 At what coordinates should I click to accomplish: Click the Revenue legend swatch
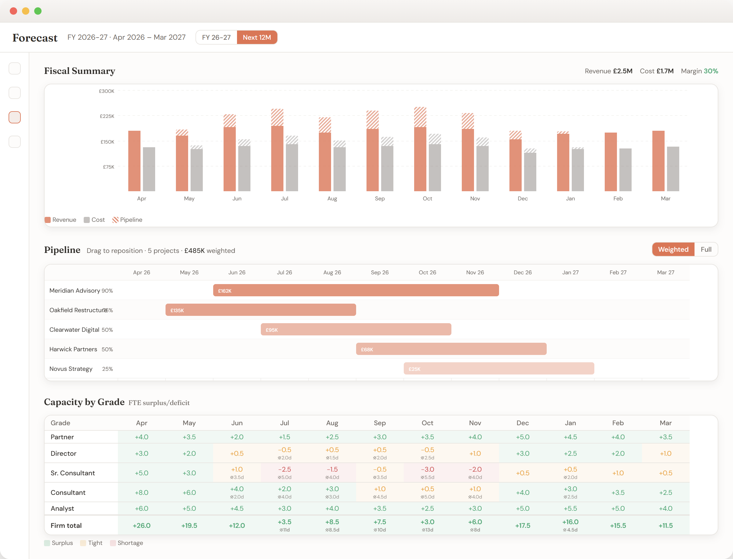click(x=47, y=220)
